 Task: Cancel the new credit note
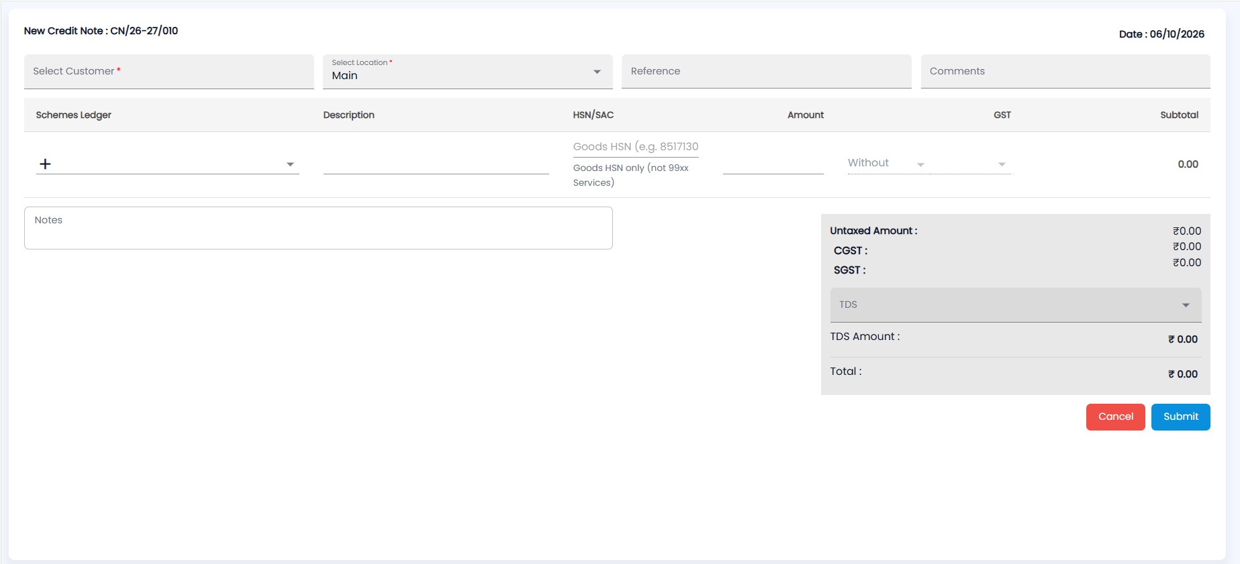pyautogui.click(x=1116, y=417)
